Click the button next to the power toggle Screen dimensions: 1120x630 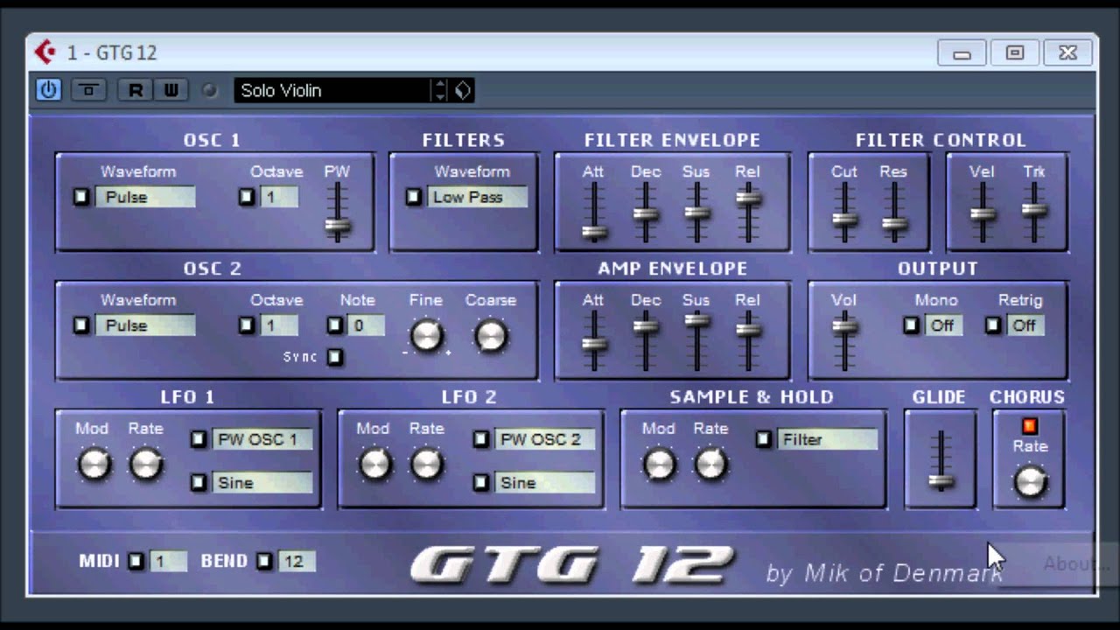click(88, 89)
